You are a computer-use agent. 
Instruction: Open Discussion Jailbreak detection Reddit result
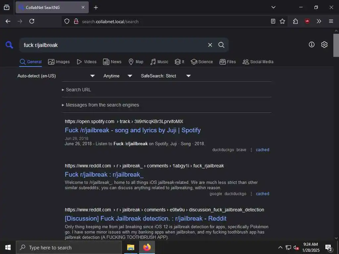point(146,218)
